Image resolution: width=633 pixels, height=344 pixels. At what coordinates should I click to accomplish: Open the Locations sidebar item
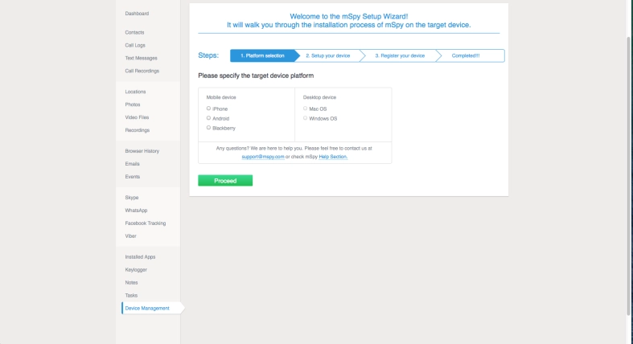[135, 92]
